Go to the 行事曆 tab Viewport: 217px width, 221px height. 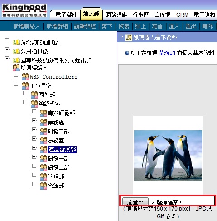click(x=140, y=15)
